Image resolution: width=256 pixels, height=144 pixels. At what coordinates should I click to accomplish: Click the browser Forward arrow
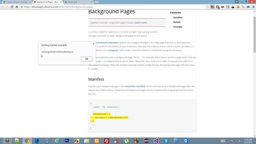[7, 7]
